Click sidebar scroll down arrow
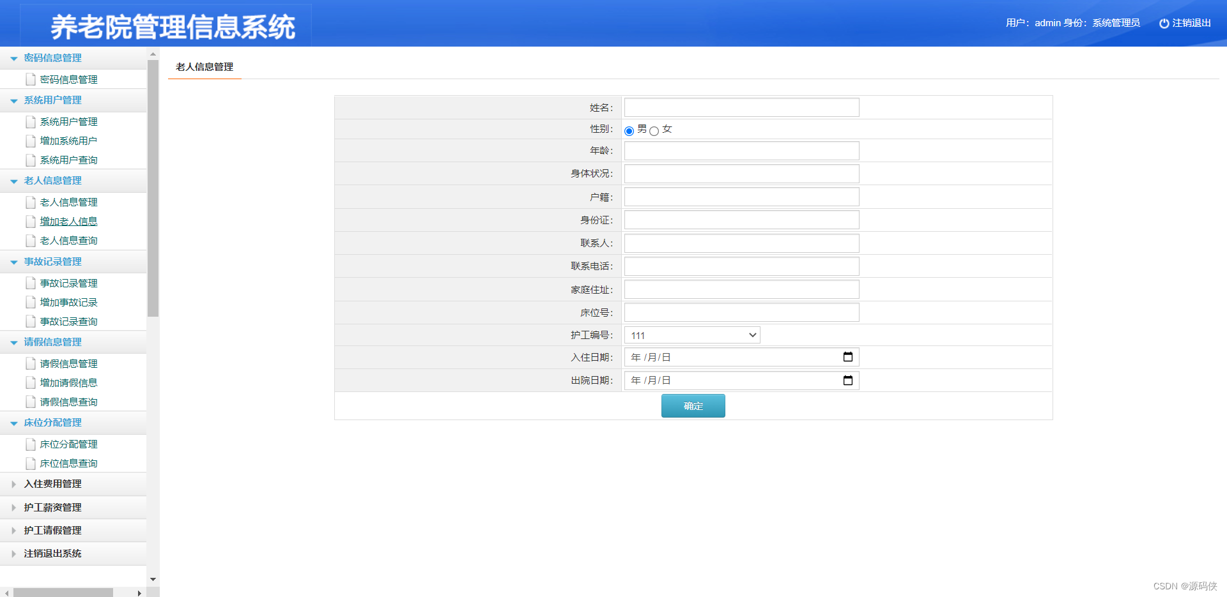The height and width of the screenshot is (597, 1227). point(153,579)
